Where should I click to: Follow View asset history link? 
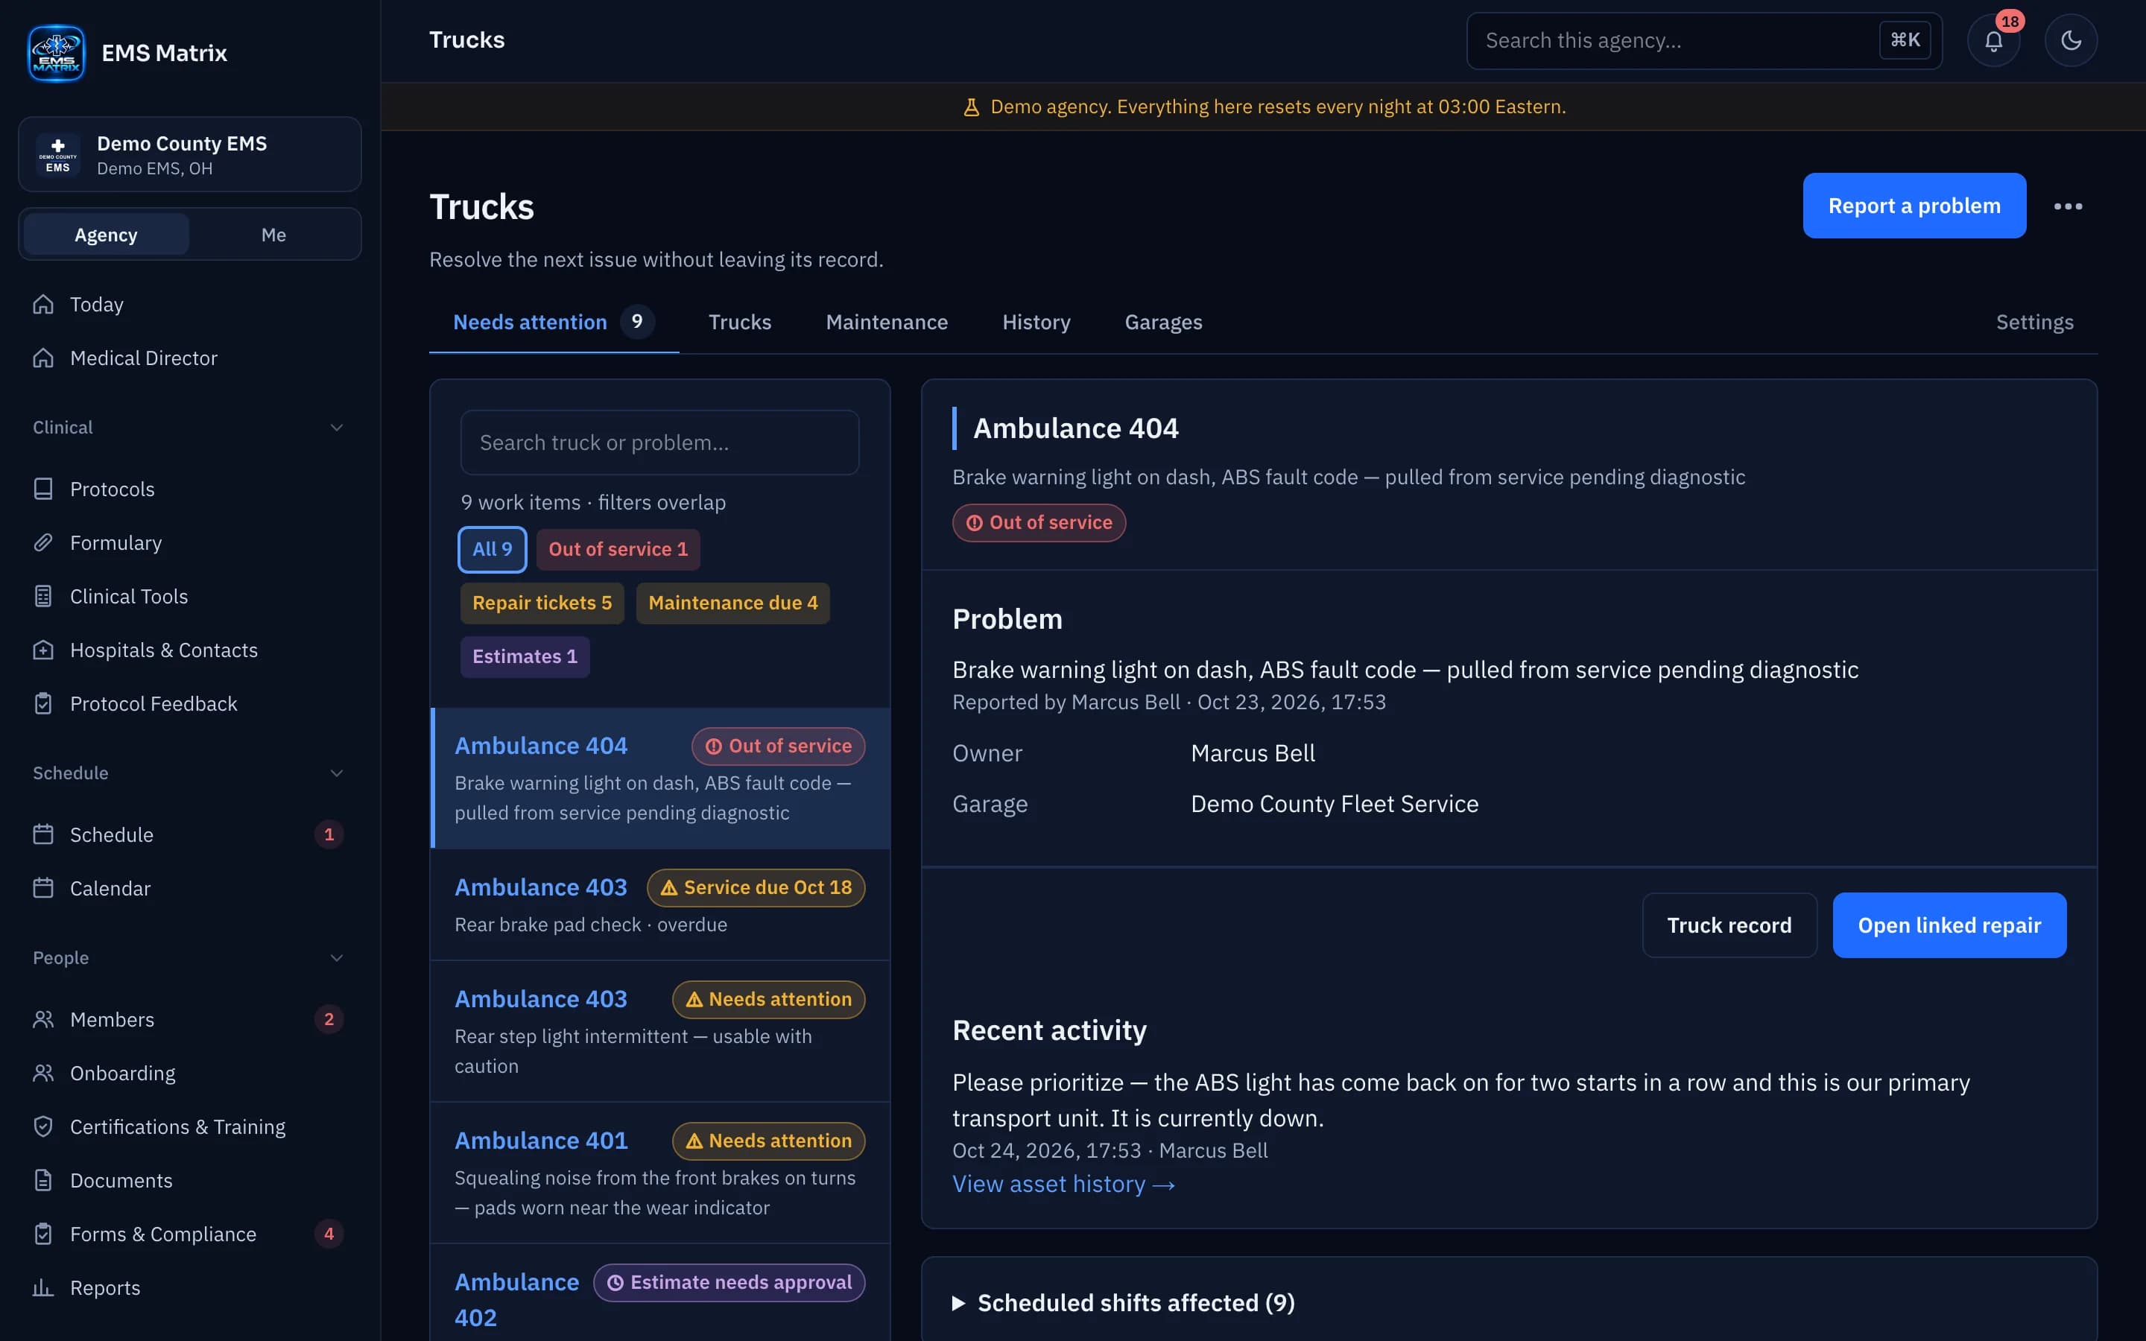click(x=1063, y=1184)
